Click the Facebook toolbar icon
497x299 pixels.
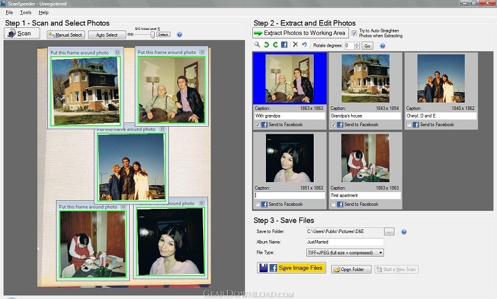click(x=285, y=45)
